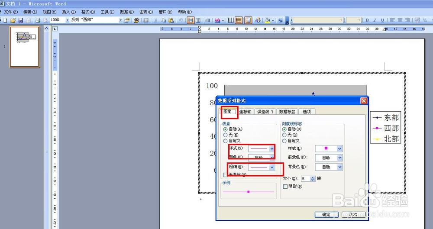Click the Italic formatting icon

[x=375, y=20]
